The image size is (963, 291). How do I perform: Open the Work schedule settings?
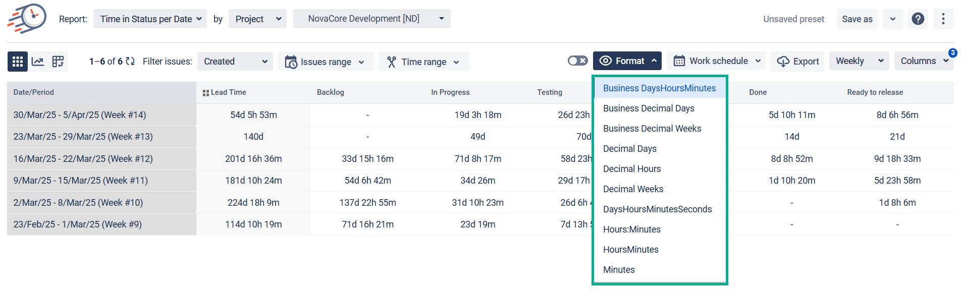click(x=716, y=61)
